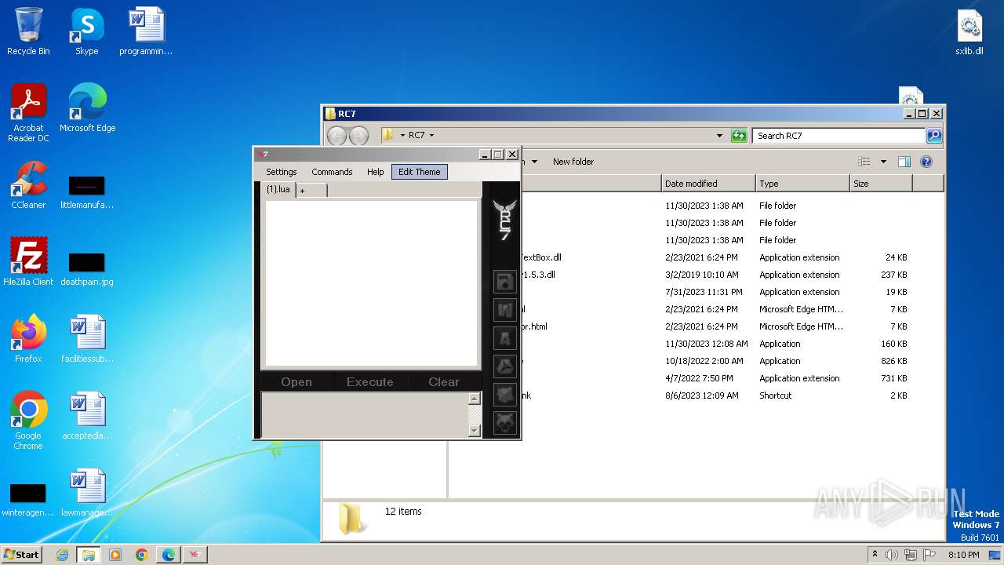Sort by Size column header
Image resolution: width=1004 pixels, height=565 pixels.
tap(881, 184)
